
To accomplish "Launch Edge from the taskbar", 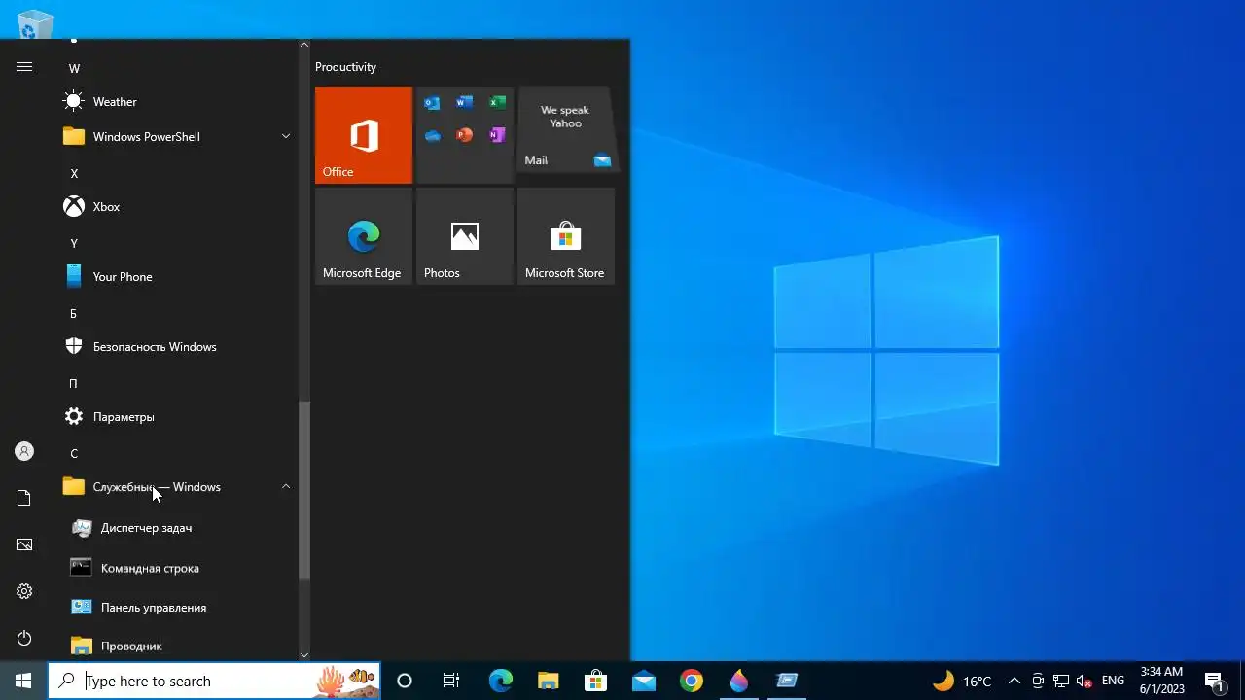I will (500, 681).
